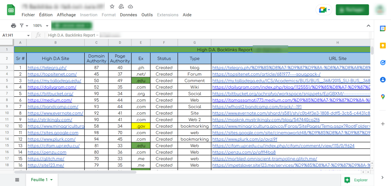The width and height of the screenshot is (391, 186).
Task: Open the Affichage menu
Action: (x=66, y=15)
